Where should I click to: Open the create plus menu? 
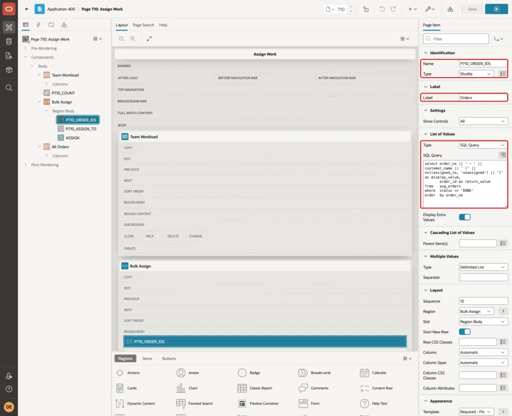(412, 9)
